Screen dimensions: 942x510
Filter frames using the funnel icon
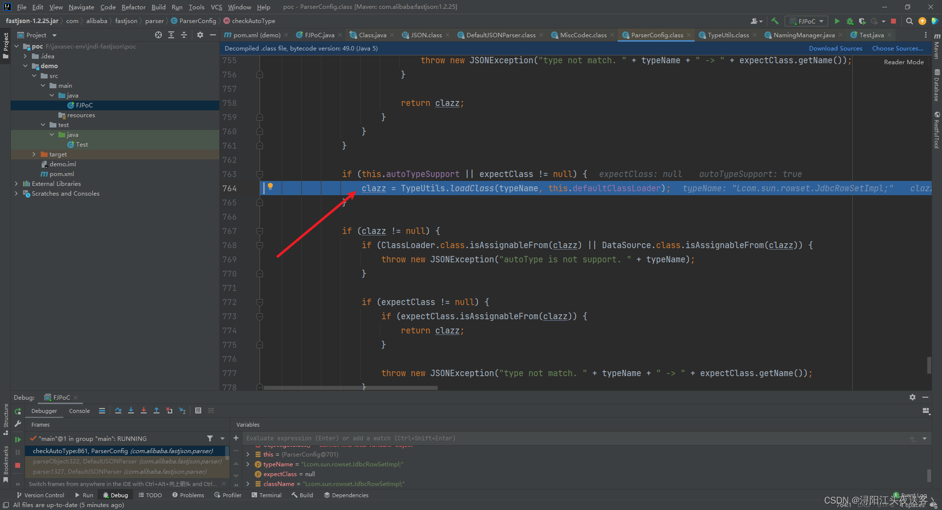(210, 438)
